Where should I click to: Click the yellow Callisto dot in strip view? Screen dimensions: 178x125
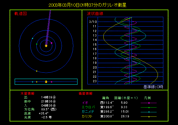(37, 82)
